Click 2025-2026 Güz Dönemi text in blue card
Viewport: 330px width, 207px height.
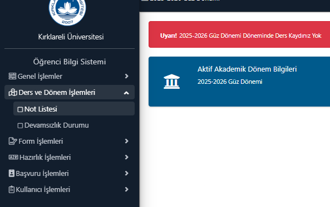(x=230, y=82)
